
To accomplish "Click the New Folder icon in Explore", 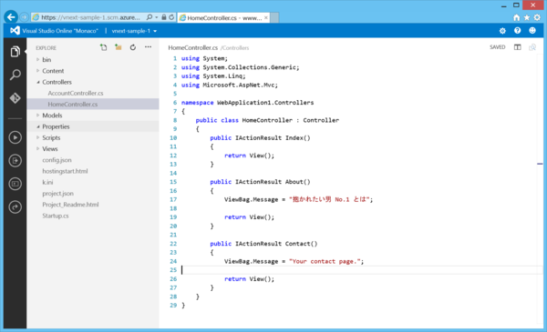I will tap(119, 47).
